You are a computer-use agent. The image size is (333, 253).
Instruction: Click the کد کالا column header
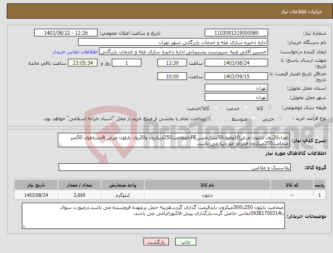coord(292,185)
